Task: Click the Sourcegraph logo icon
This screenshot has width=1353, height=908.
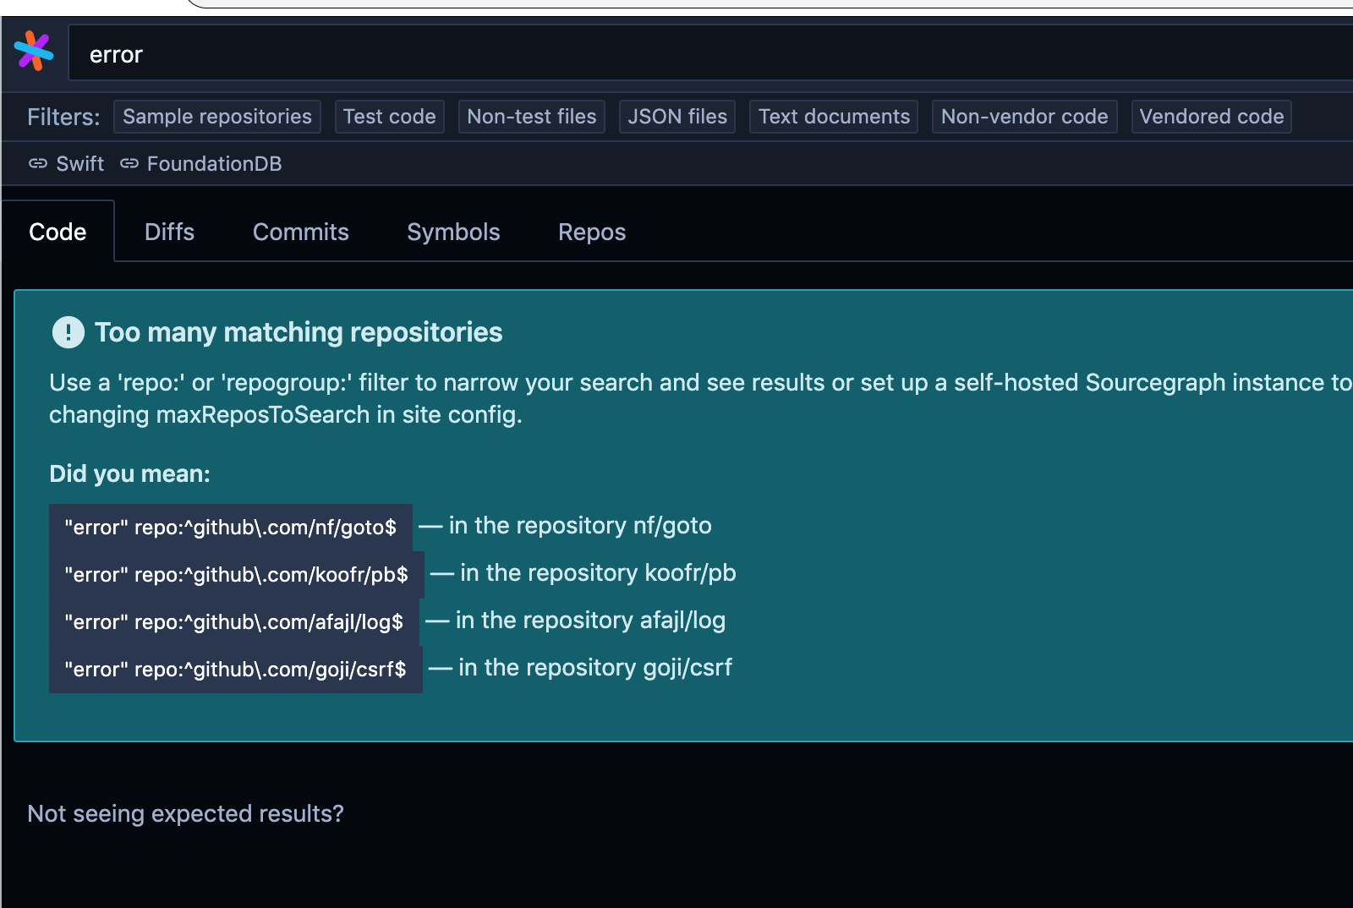Action: (x=34, y=52)
